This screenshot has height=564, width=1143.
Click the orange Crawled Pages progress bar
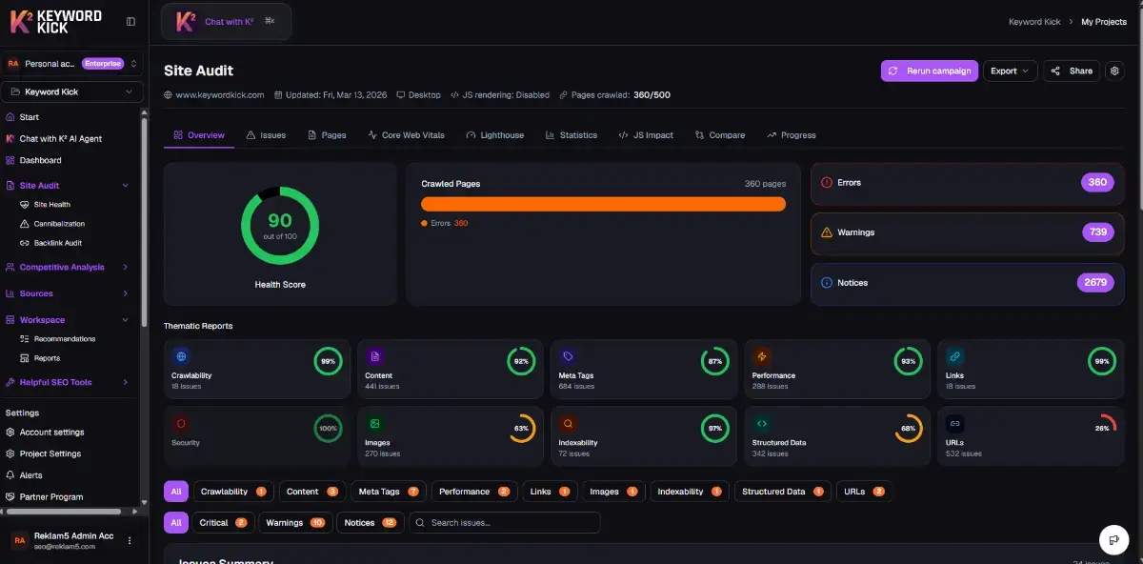point(603,204)
